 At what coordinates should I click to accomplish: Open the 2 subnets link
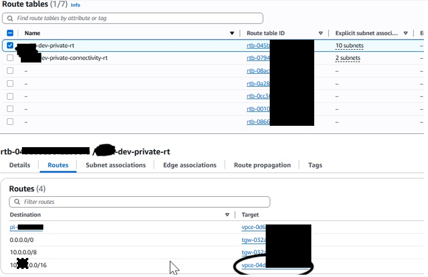point(348,58)
